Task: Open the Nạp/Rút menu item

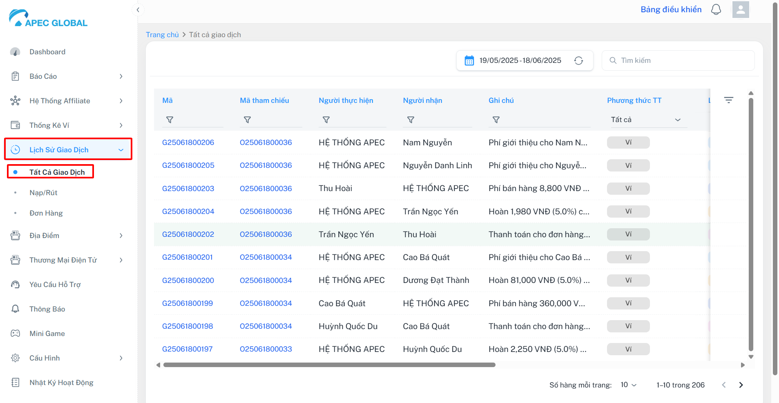Action: pos(43,193)
